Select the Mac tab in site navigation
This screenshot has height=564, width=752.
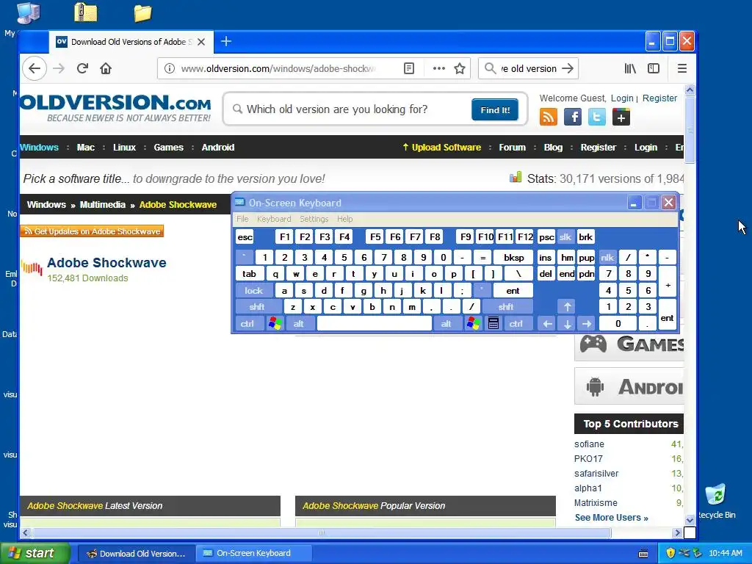point(86,147)
